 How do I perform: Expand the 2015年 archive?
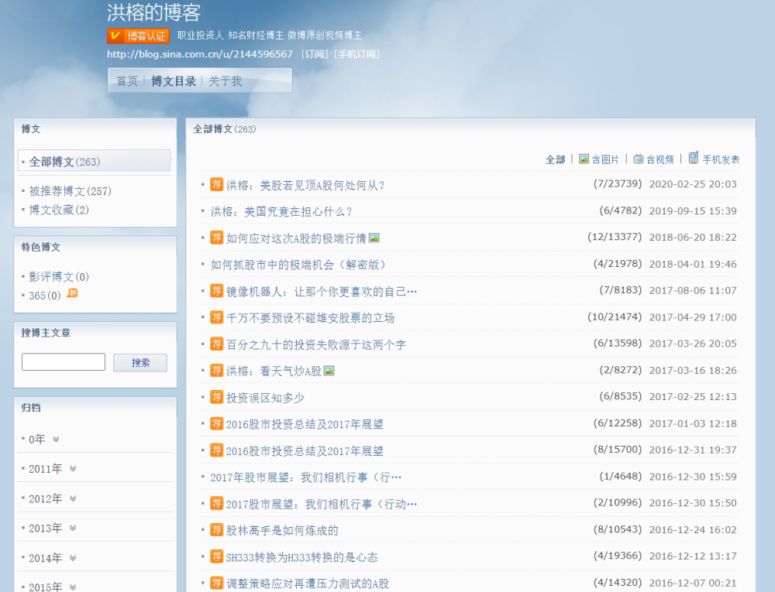tap(73, 587)
